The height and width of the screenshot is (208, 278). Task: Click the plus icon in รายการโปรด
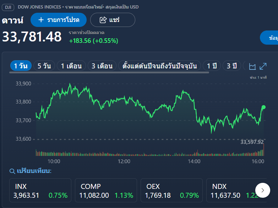coord(41,20)
